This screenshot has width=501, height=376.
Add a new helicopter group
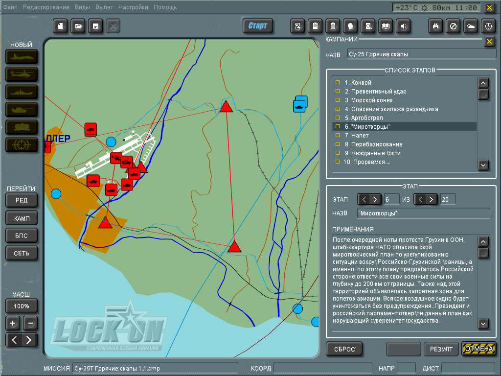(22, 74)
